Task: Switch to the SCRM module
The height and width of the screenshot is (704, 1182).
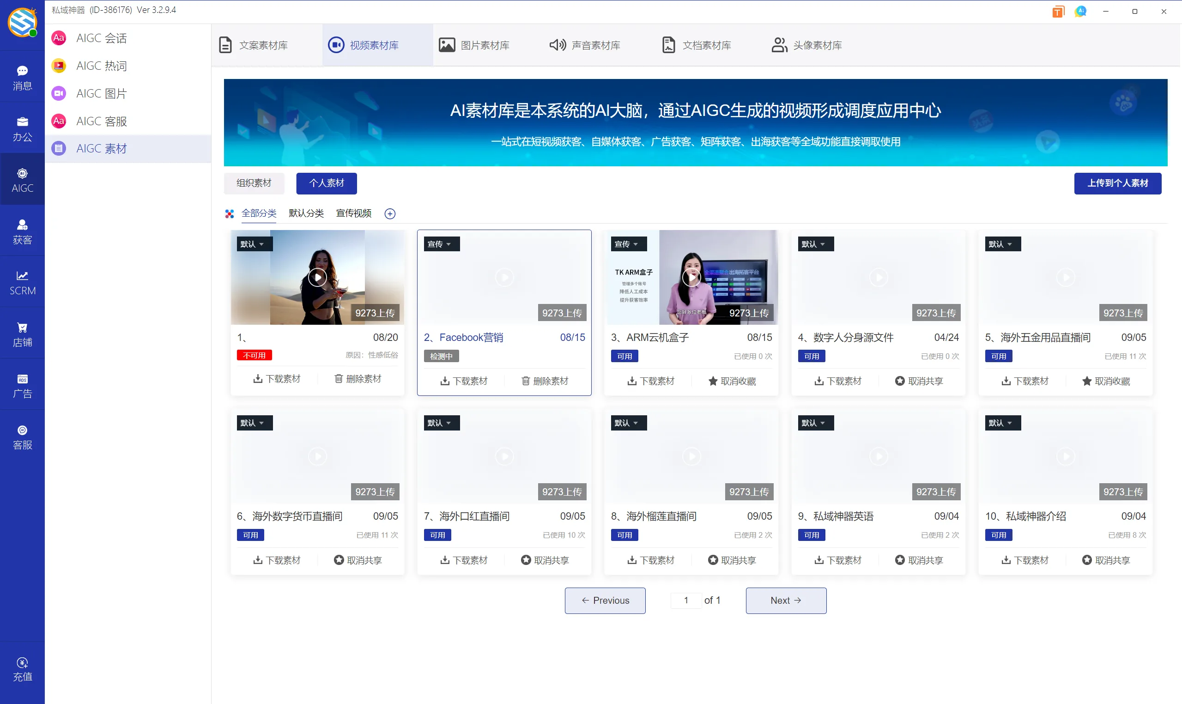Action: [22, 282]
